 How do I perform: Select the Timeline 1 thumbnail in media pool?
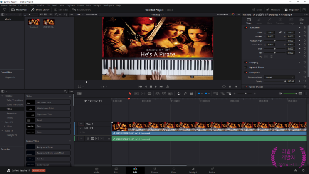tap(34, 22)
